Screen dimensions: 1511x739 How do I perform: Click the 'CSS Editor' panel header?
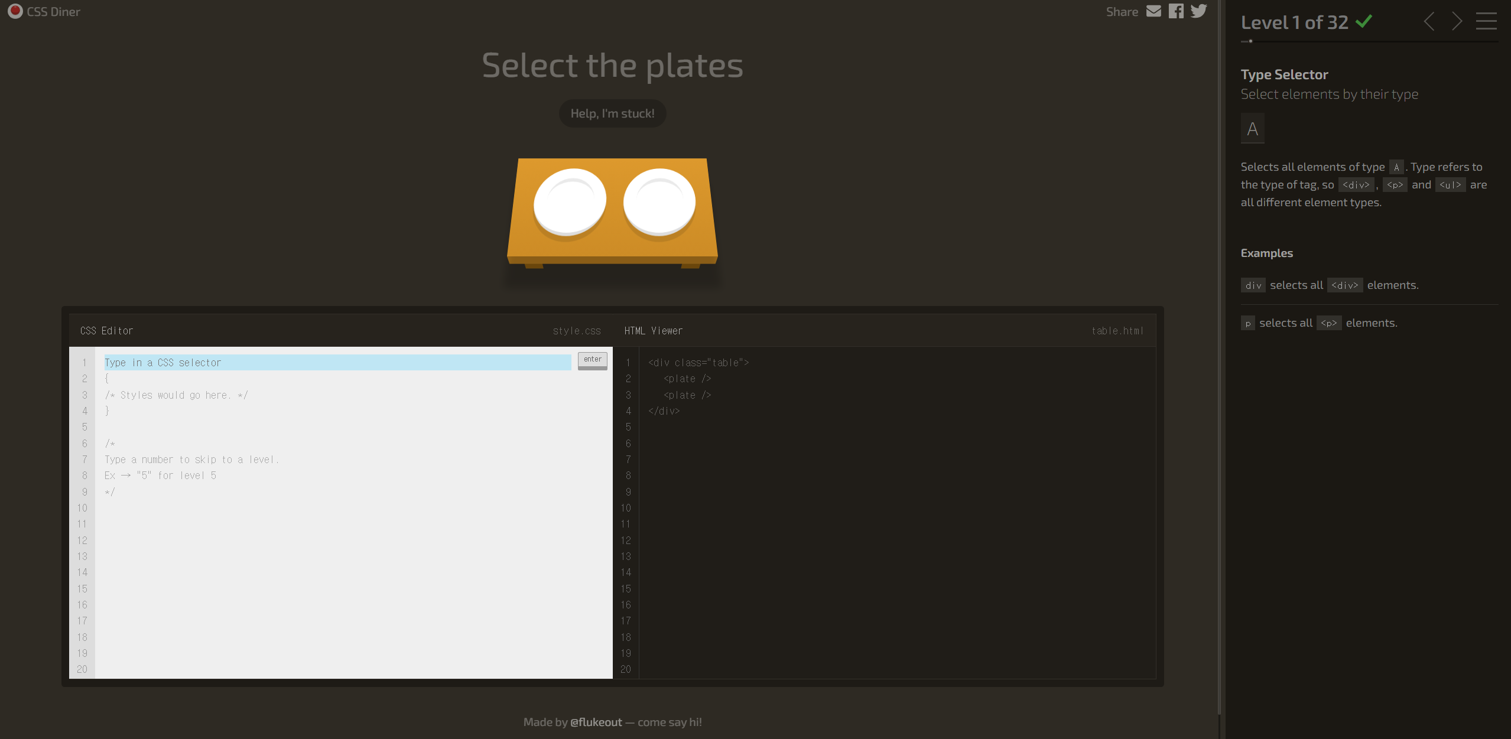point(107,331)
